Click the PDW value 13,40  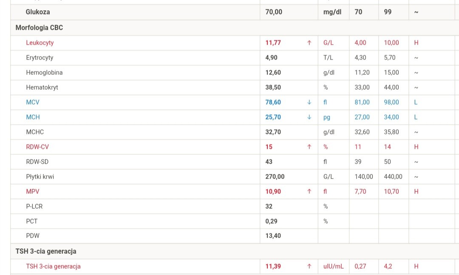pyautogui.click(x=273, y=235)
